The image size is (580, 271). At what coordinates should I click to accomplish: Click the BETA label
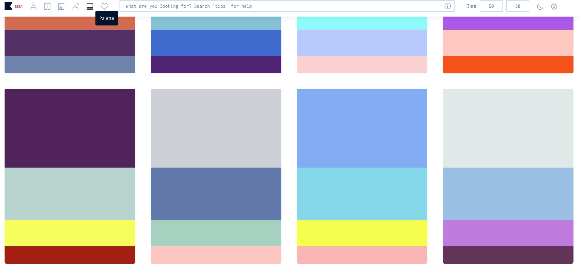[x=19, y=6]
